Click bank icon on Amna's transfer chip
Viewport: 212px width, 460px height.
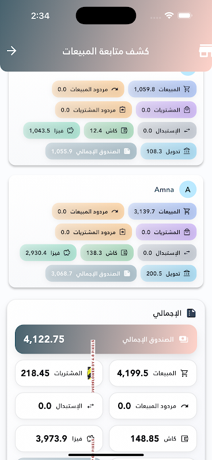[187, 274]
